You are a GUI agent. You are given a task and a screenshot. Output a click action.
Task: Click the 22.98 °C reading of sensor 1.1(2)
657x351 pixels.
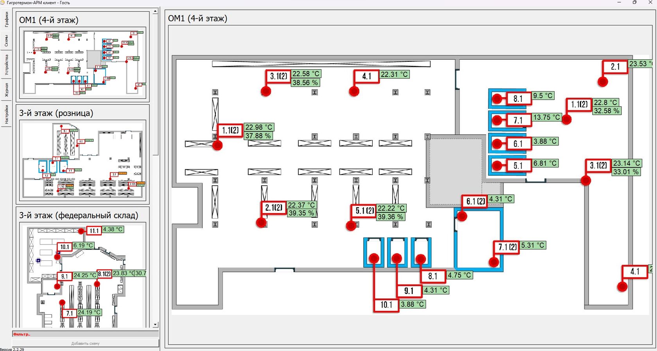coord(258,127)
